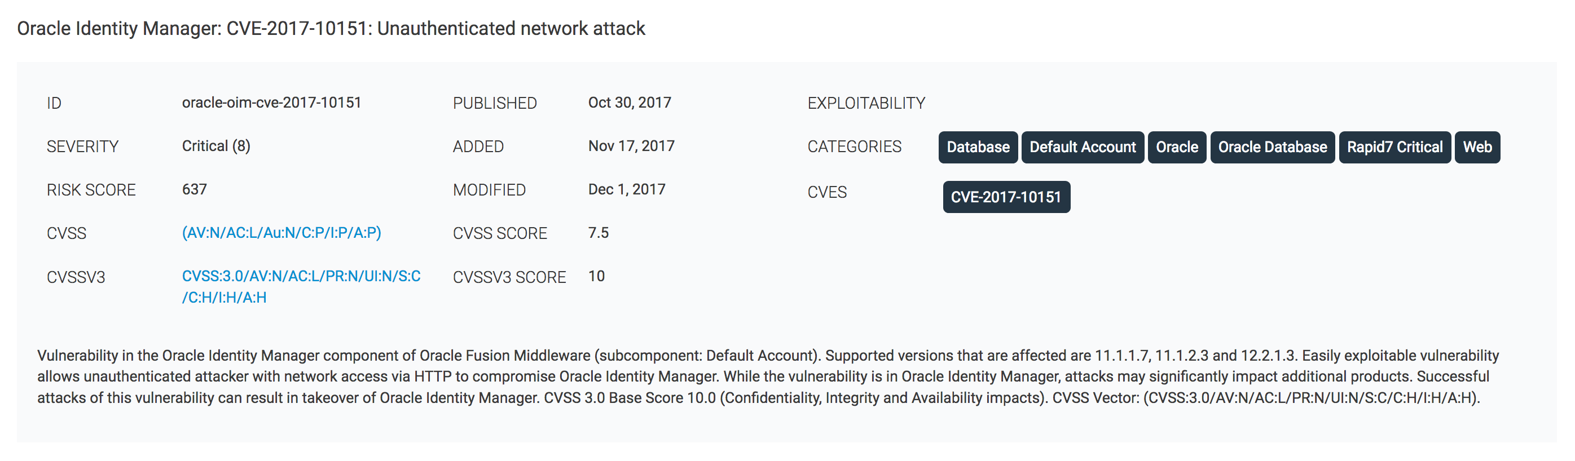This screenshot has width=1575, height=461.
Task: Click the Published date Oct 30, 2017
Action: (x=628, y=102)
